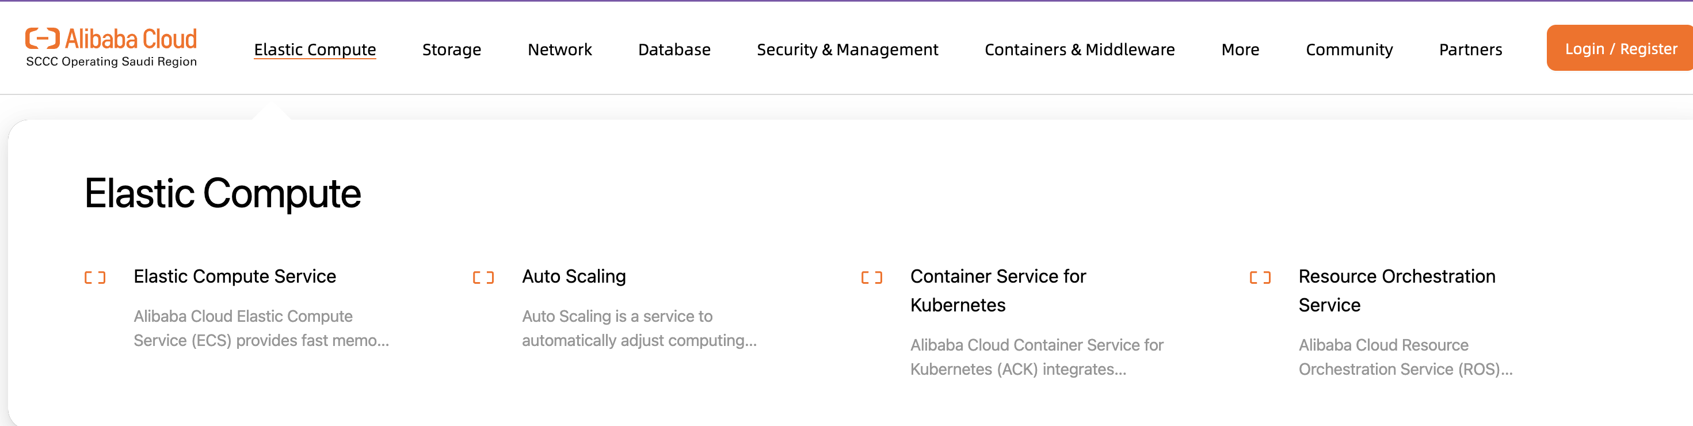Expand the Database menu
Viewport: 1693px width, 426px height.
674,50
